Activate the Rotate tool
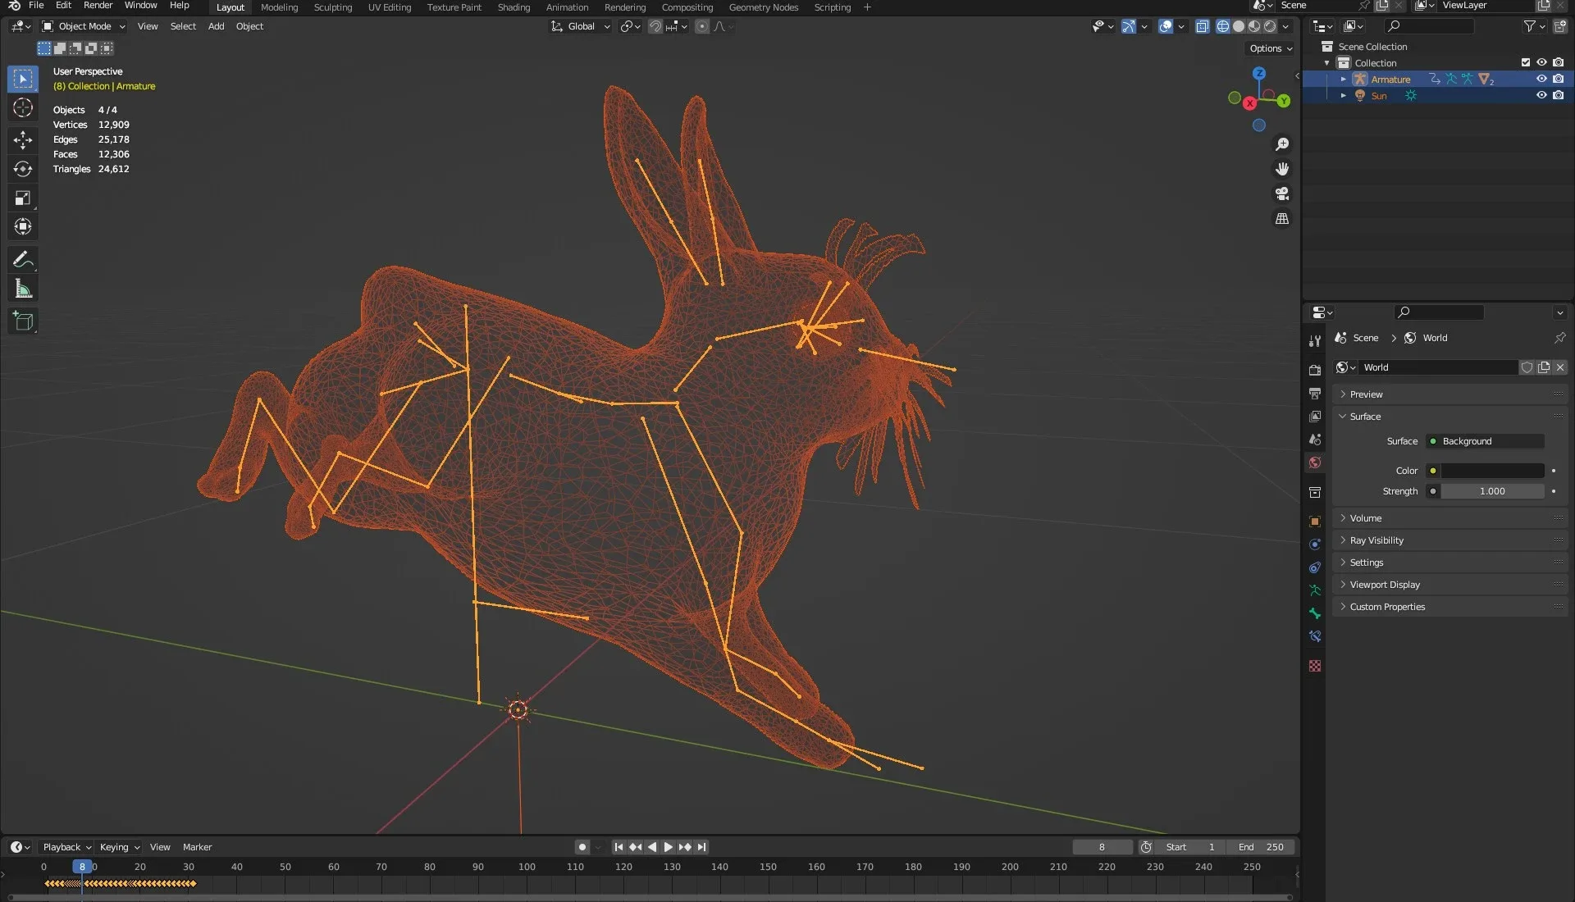Image resolution: width=1575 pixels, height=902 pixels. [x=23, y=169]
